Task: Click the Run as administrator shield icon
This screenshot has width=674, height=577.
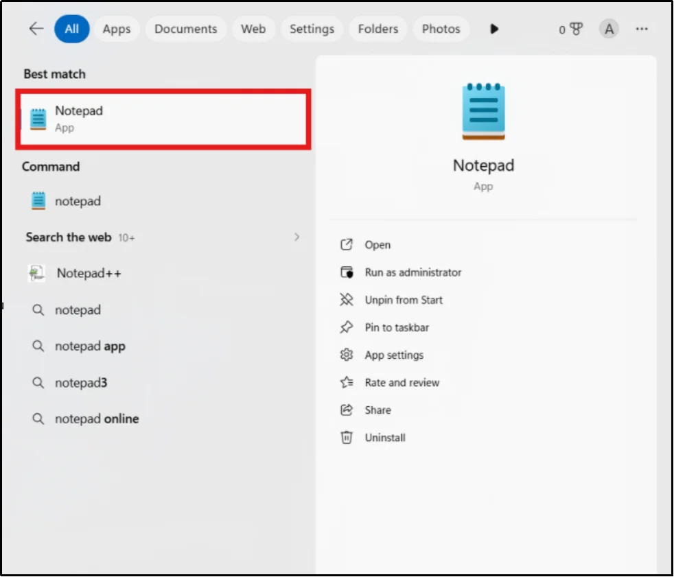Action: pos(347,272)
